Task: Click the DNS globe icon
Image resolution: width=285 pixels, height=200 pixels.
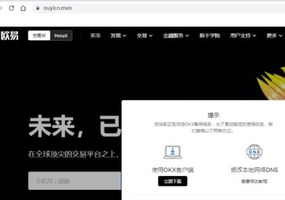Action: coord(254,151)
